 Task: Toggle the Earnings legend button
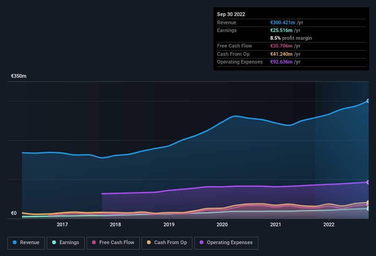pyautogui.click(x=65, y=243)
